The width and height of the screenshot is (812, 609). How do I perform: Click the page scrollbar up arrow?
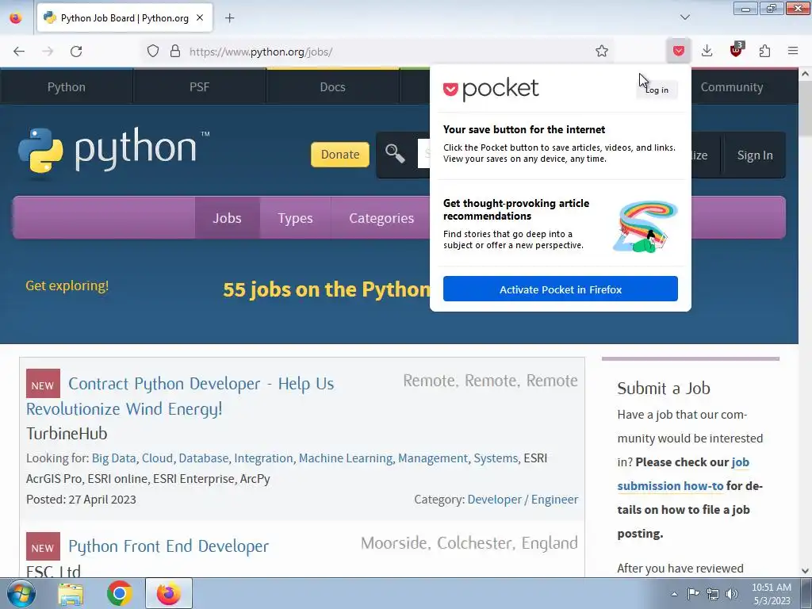[806, 74]
